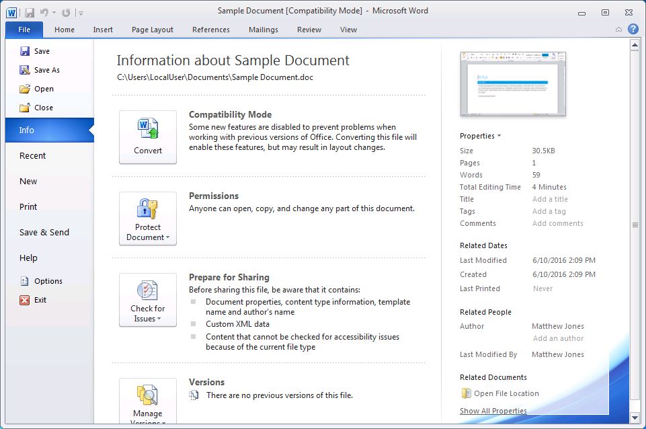646x429 pixels.
Task: Click the Show All Properties link
Action: 493,411
